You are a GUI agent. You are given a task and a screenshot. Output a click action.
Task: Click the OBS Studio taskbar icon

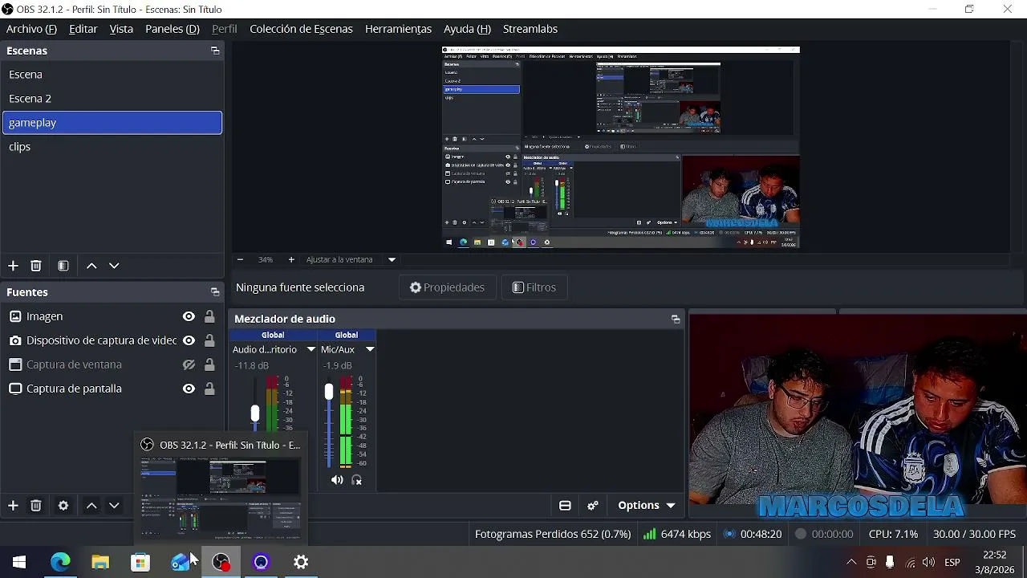(221, 562)
